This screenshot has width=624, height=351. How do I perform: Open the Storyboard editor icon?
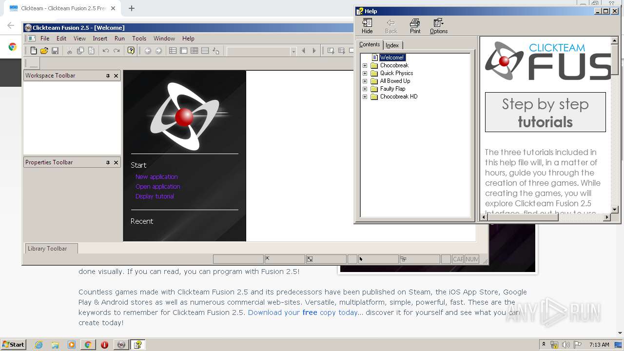173,51
